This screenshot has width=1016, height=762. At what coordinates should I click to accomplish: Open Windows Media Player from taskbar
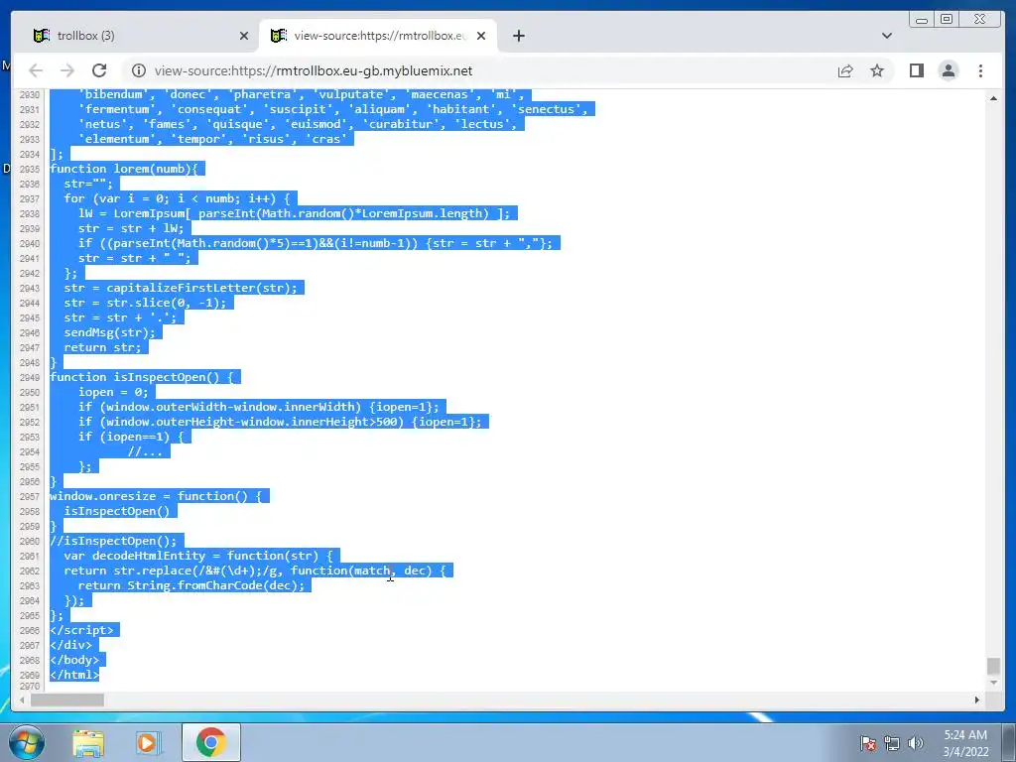148,742
